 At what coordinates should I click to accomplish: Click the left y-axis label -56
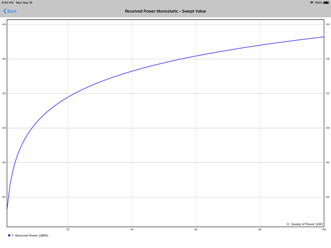point(4,128)
